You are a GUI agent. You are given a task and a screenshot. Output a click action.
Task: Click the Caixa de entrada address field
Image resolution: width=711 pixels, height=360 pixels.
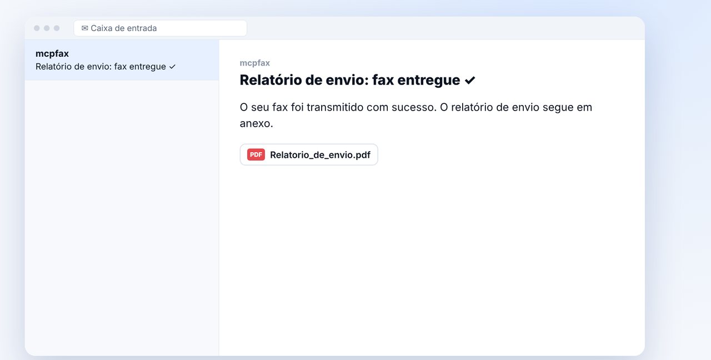click(160, 28)
